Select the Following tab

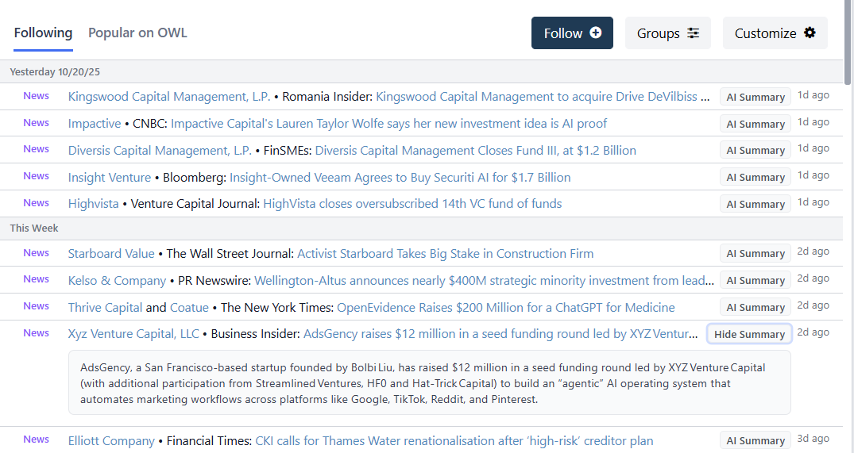click(x=43, y=33)
